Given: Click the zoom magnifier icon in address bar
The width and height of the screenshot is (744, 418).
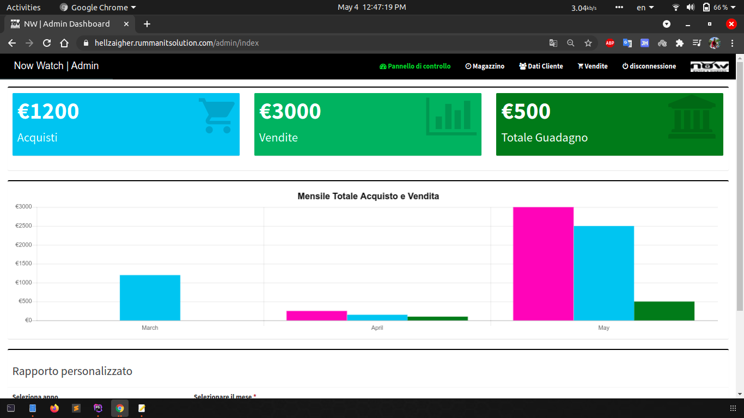Looking at the screenshot, I should point(571,43).
